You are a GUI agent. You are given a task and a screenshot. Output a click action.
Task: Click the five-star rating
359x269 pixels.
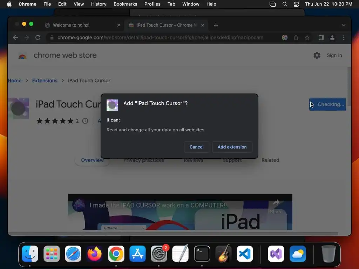[55, 121]
